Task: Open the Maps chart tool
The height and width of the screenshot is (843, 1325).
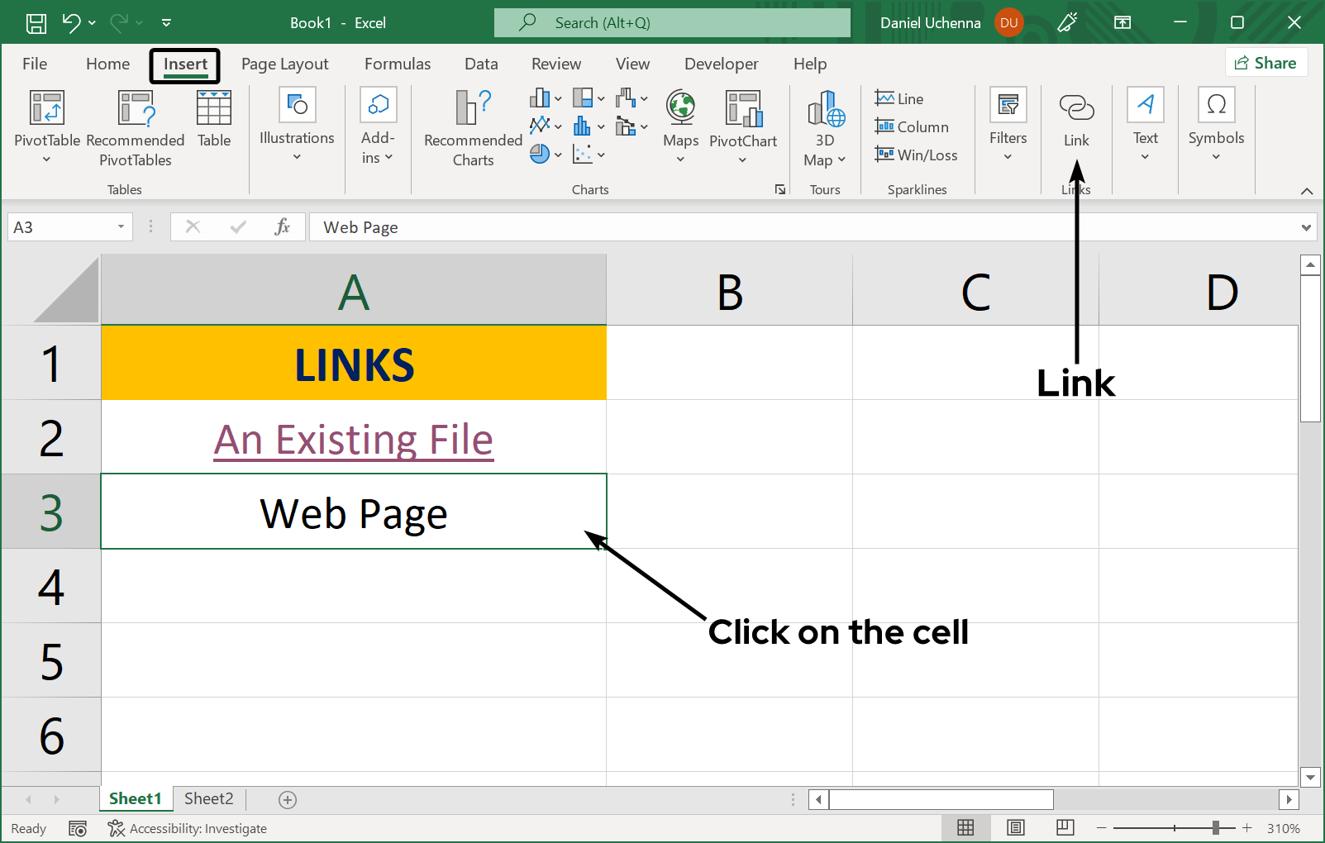Action: click(x=679, y=124)
